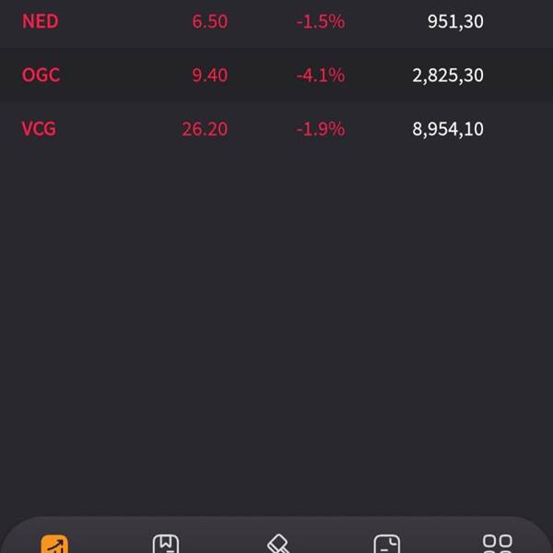This screenshot has height=553, width=553.
Task: Tap OGC price 9.40
Action: 210,76
